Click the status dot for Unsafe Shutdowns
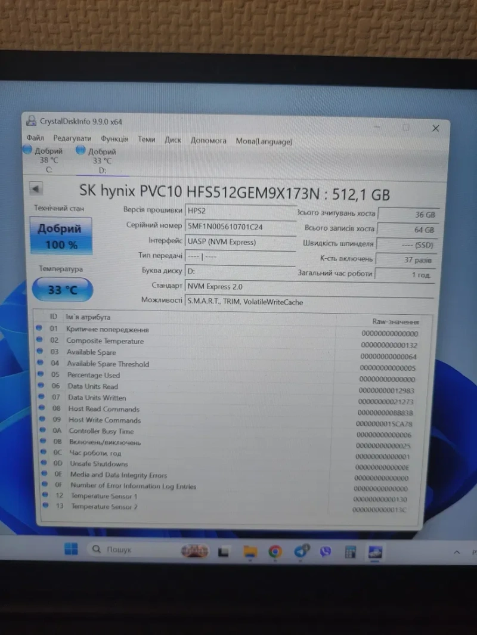477x635 pixels. [x=44, y=462]
